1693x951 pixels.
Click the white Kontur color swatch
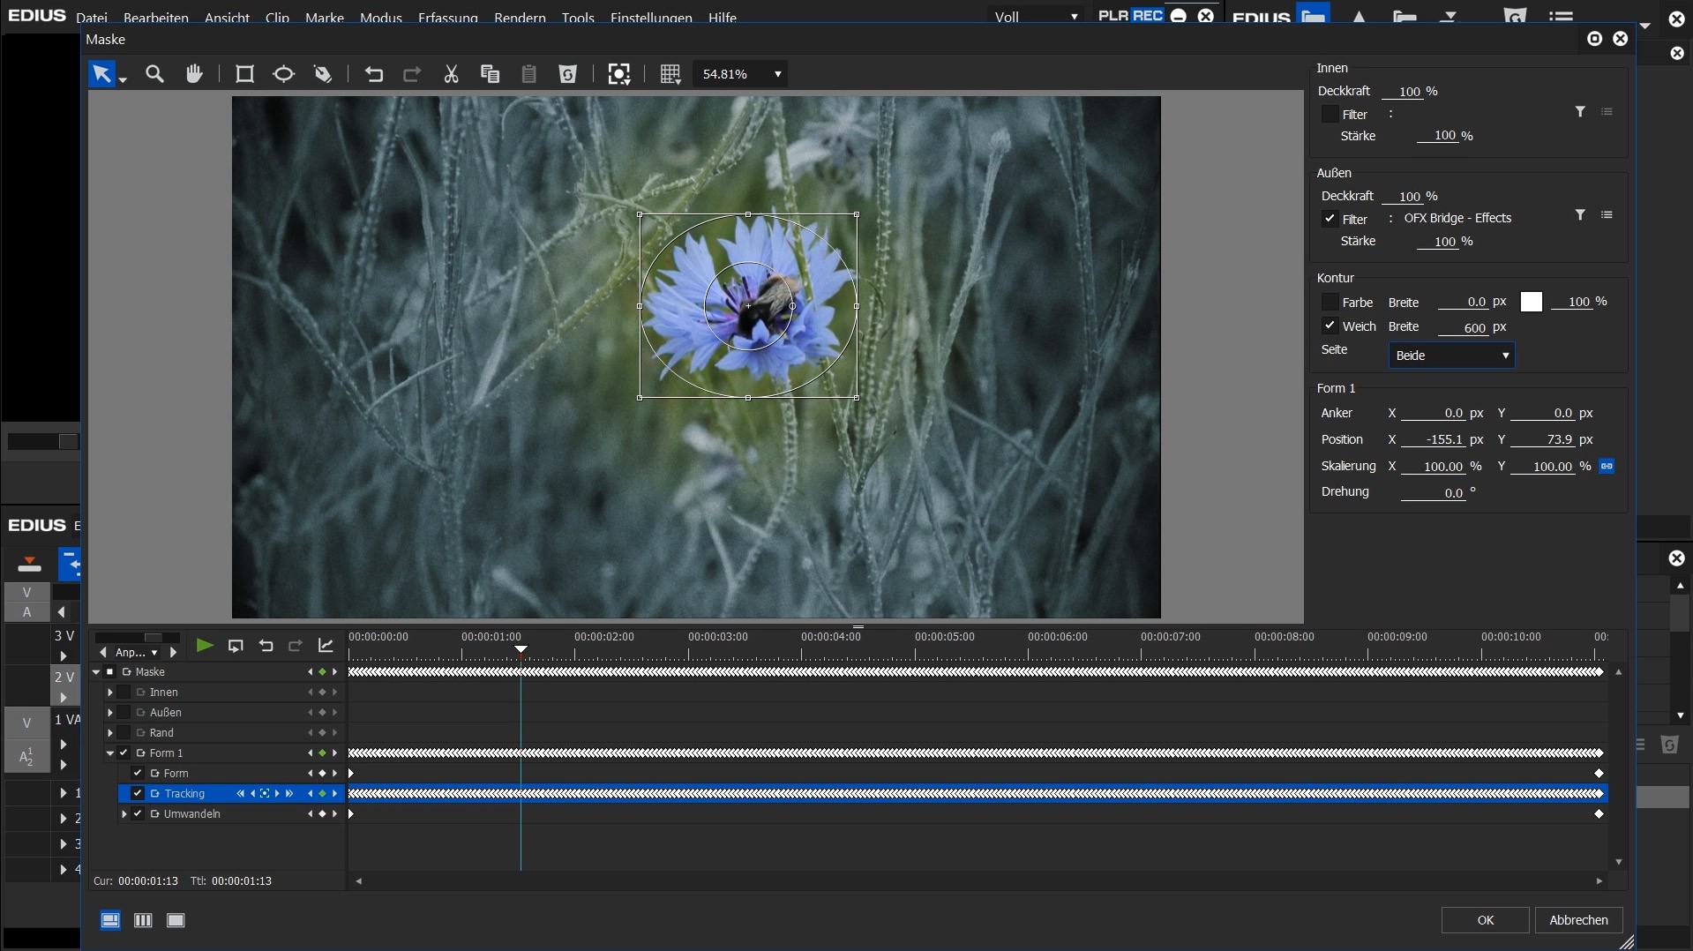[x=1532, y=302]
